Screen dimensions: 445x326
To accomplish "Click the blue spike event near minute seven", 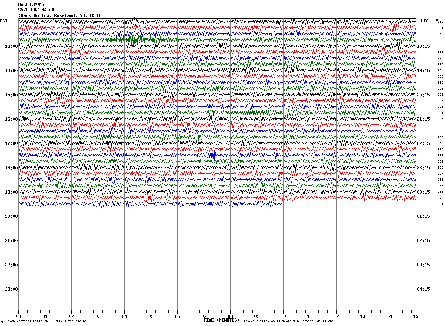I will coord(214,155).
